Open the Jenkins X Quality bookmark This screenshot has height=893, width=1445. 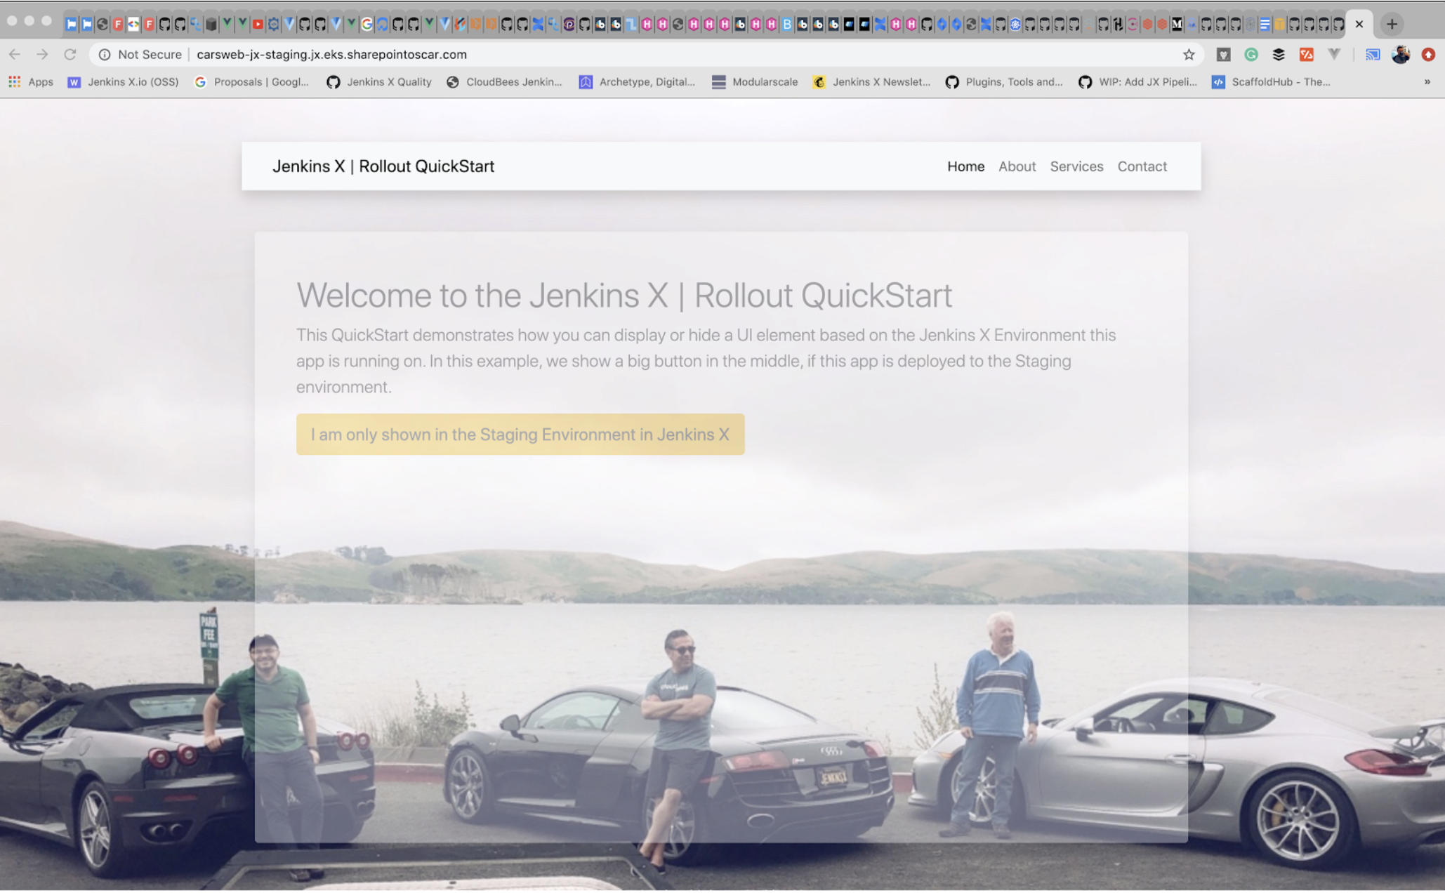pos(379,81)
